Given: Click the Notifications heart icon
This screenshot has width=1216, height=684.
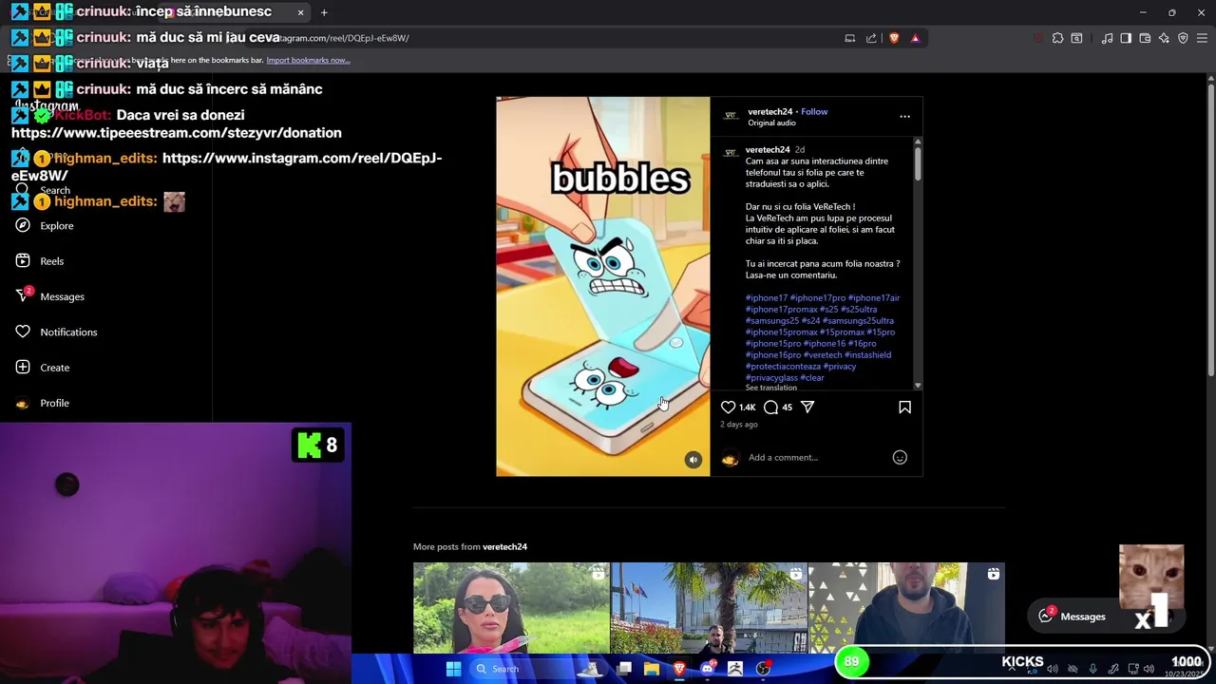Looking at the screenshot, I should 23,332.
